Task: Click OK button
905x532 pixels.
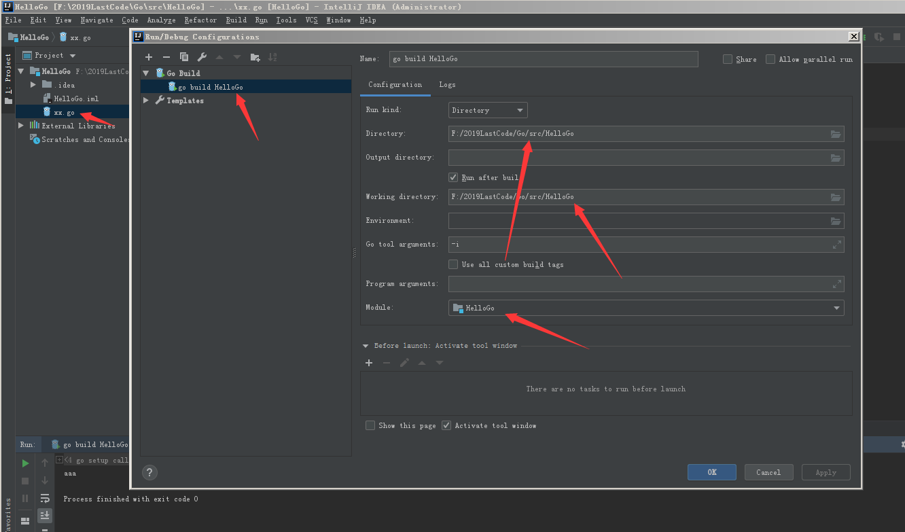Action: pos(712,472)
